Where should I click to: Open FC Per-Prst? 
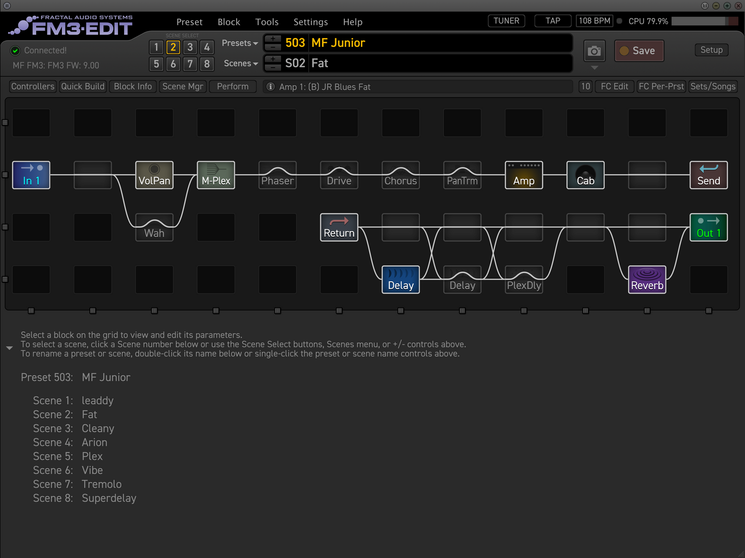661,87
